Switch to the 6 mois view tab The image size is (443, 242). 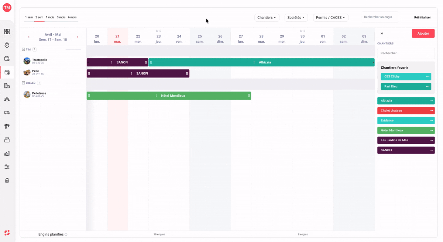pyautogui.click(x=72, y=17)
